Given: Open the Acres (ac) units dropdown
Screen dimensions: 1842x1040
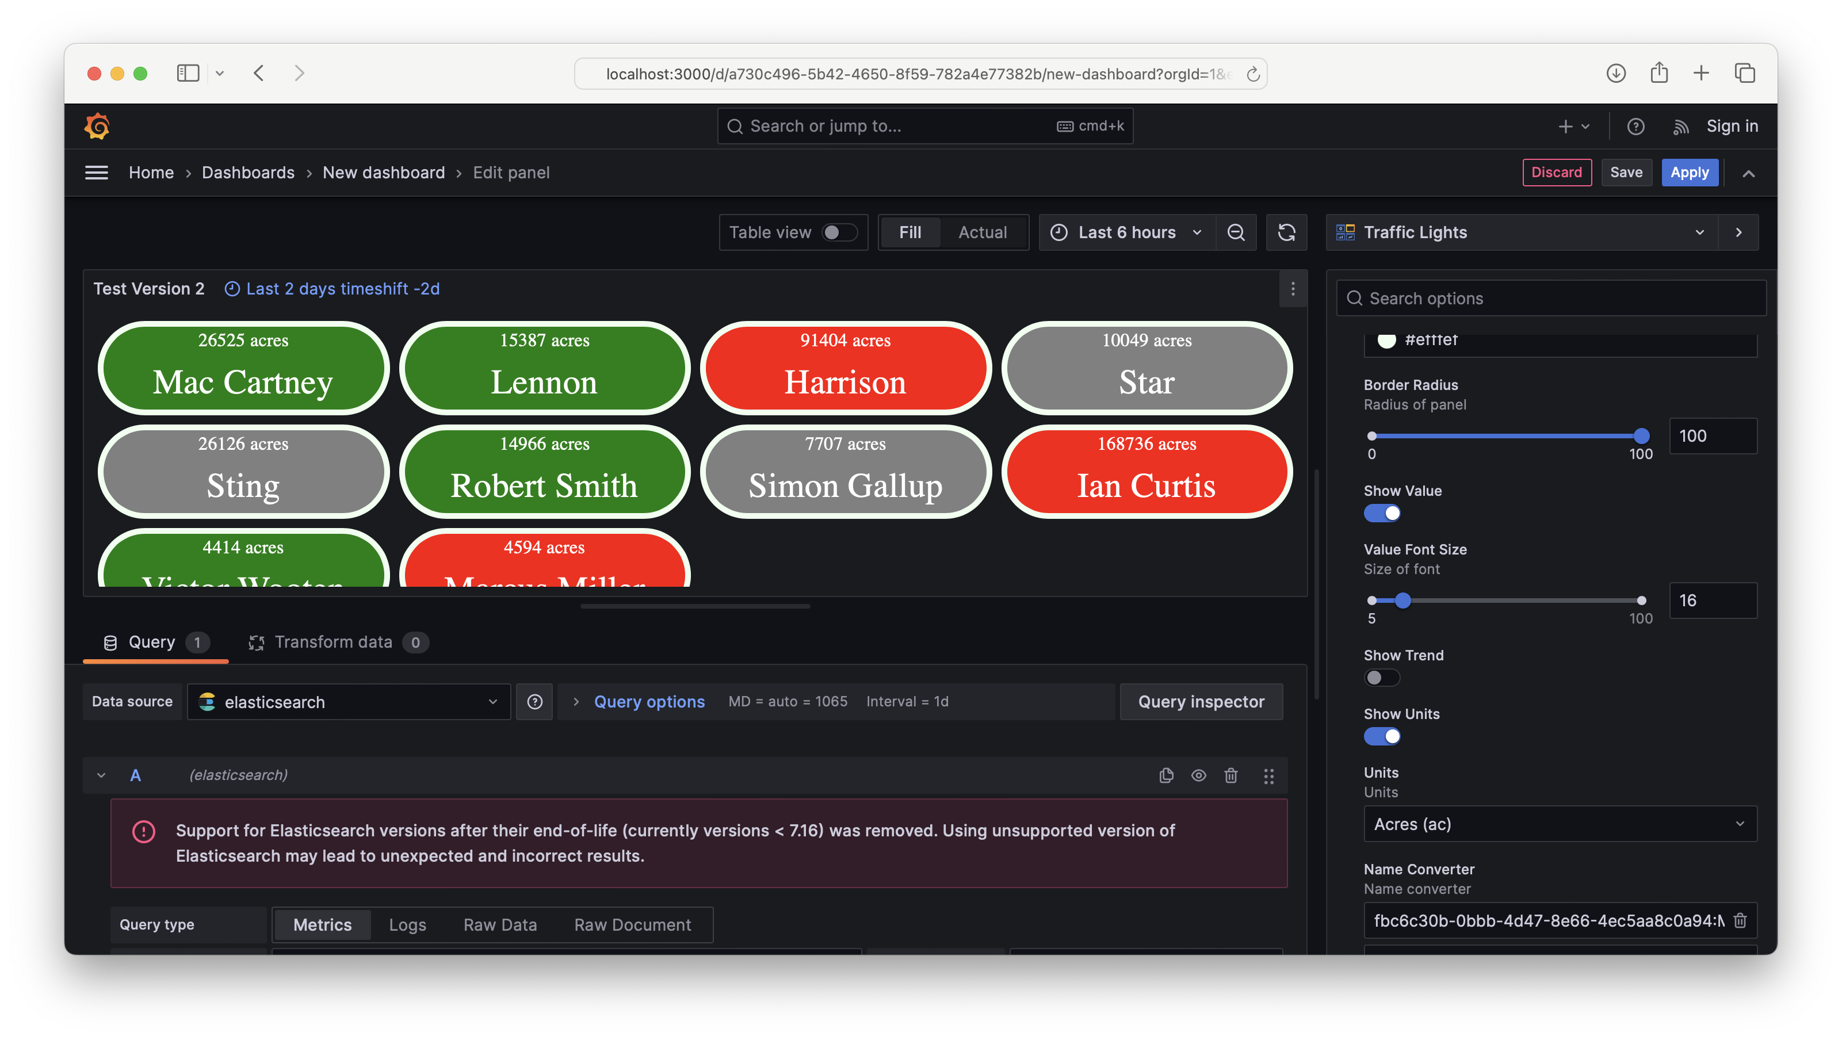Looking at the screenshot, I should 1560,824.
